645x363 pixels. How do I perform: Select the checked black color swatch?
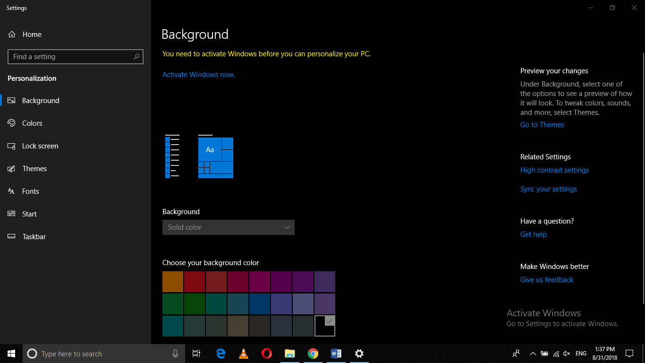click(x=325, y=326)
